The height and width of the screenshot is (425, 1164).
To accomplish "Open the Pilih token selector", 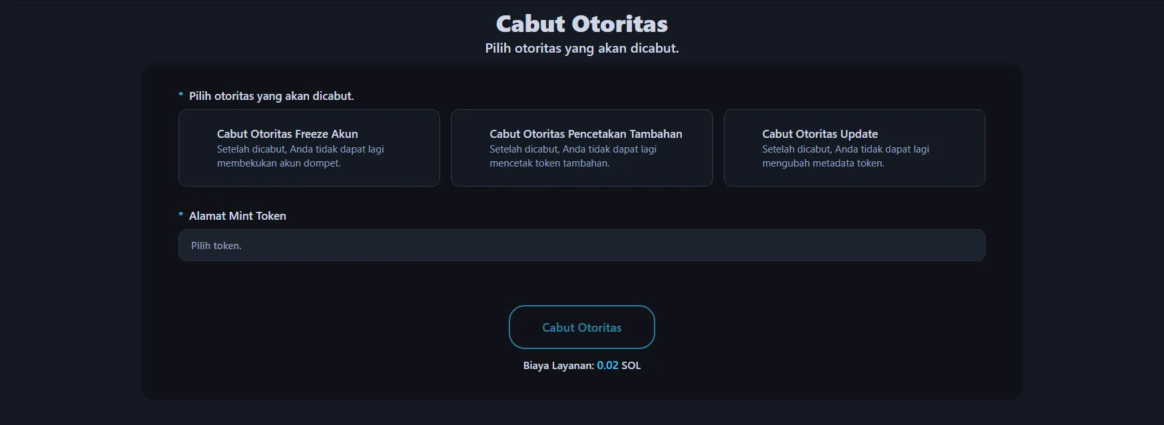I will point(581,245).
